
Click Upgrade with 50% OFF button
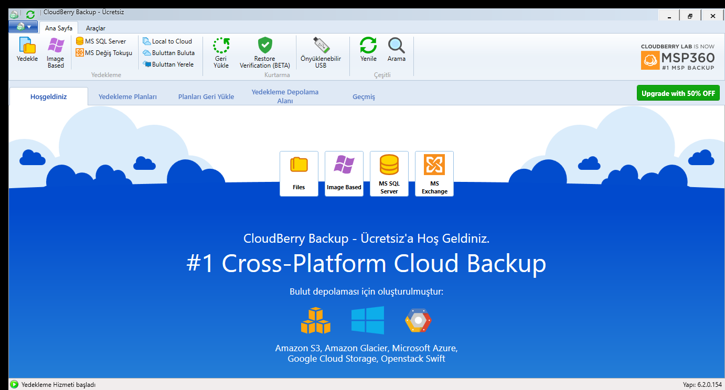[678, 93]
